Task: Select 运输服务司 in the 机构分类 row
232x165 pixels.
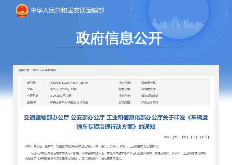Action: 148,83
